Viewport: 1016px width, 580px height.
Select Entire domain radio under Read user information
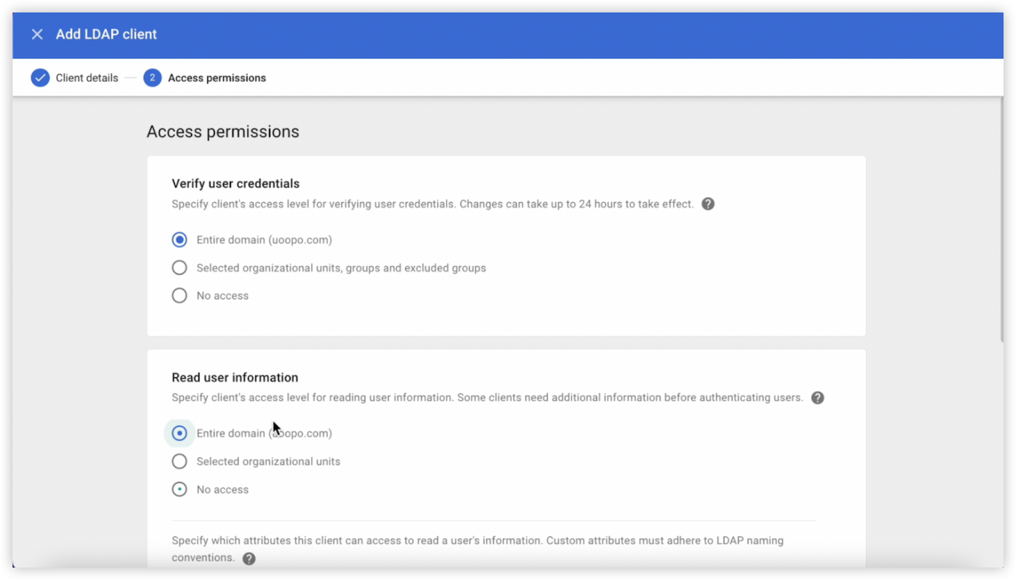pos(179,433)
